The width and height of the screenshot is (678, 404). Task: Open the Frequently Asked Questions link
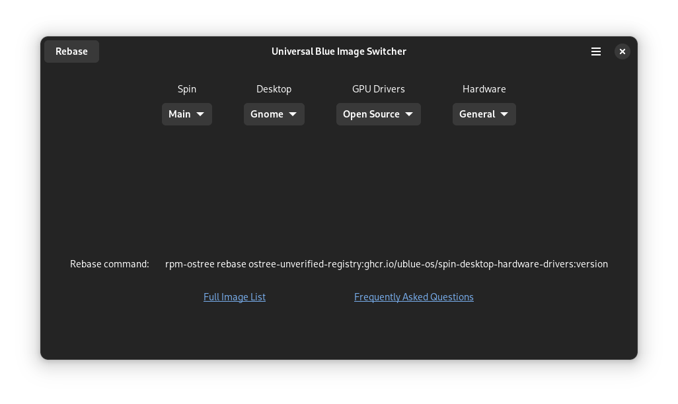414,297
